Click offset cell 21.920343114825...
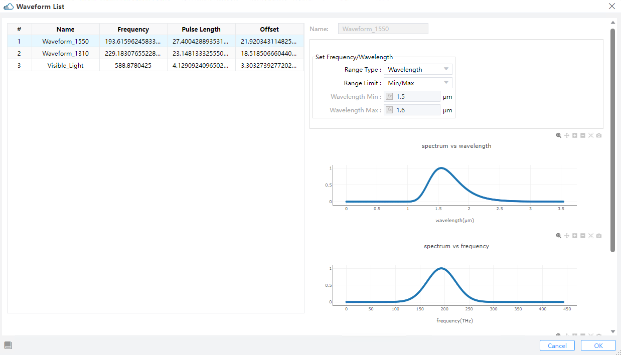Image resolution: width=621 pixels, height=355 pixels. [x=269, y=41]
